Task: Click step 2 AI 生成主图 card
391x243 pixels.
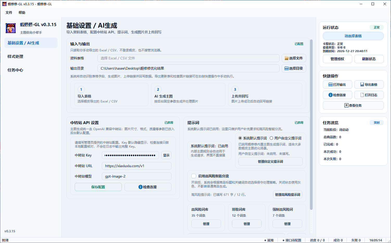Action: point(188,94)
